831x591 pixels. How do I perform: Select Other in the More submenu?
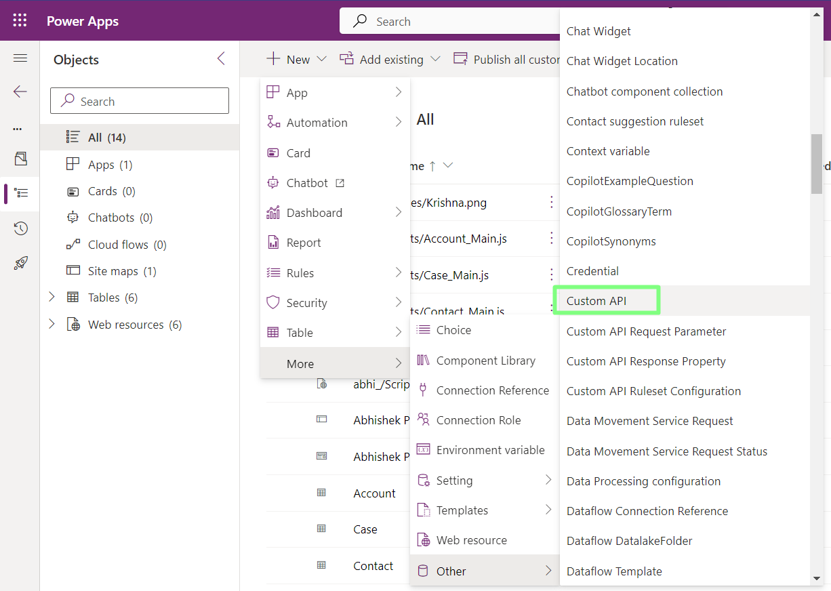pyautogui.click(x=485, y=571)
